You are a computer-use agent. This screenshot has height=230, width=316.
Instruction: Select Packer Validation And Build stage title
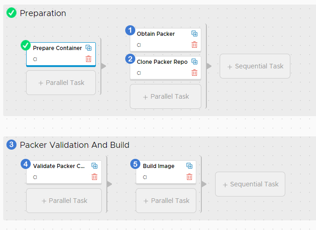pos(75,145)
